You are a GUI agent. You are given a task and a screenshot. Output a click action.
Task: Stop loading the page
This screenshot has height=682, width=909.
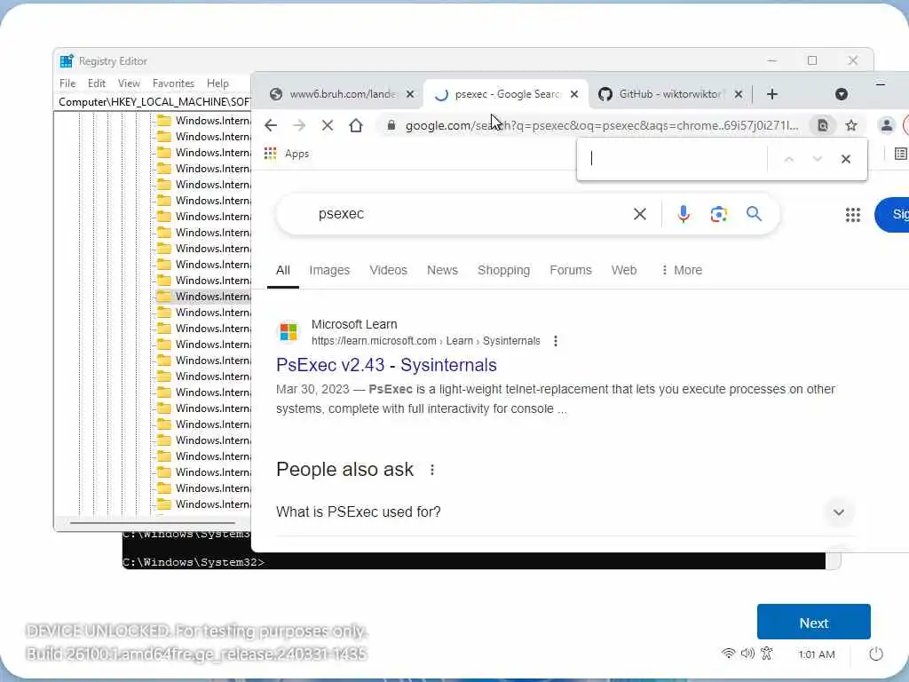[328, 125]
